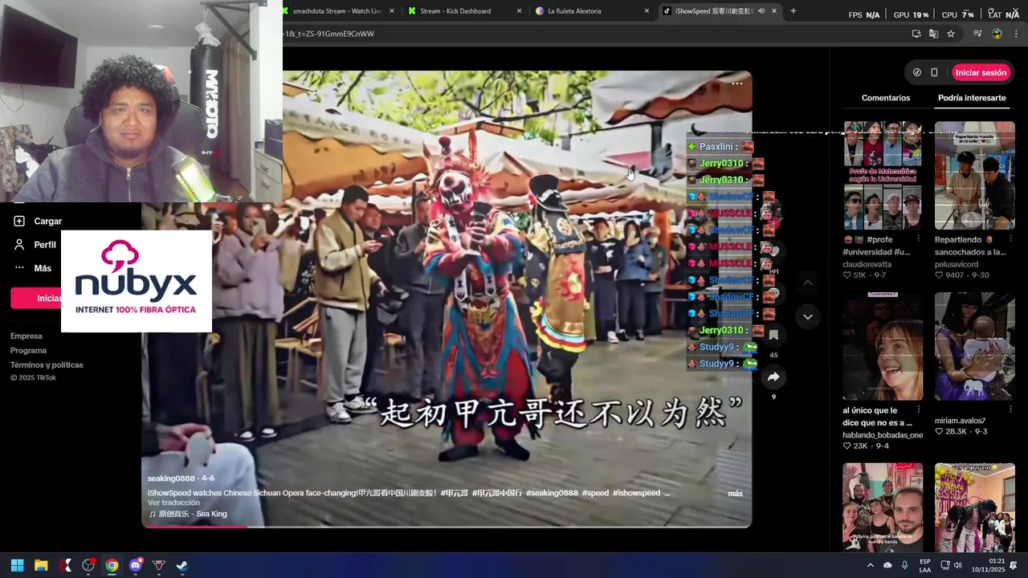Open the Términos y políticas link
This screenshot has height=578, width=1028.
47,365
